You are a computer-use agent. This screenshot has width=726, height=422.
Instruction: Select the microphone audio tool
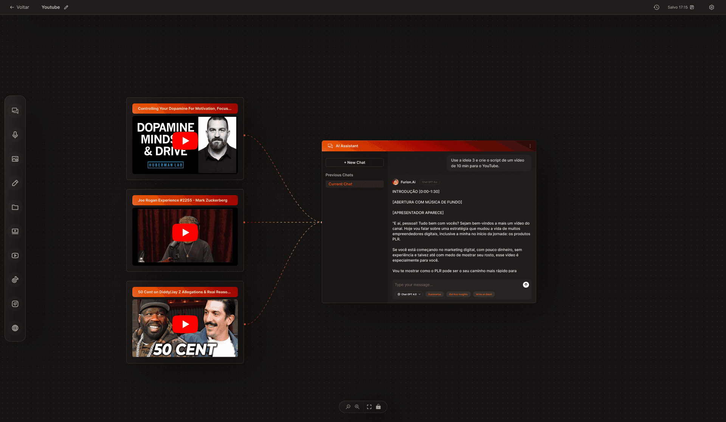point(15,135)
